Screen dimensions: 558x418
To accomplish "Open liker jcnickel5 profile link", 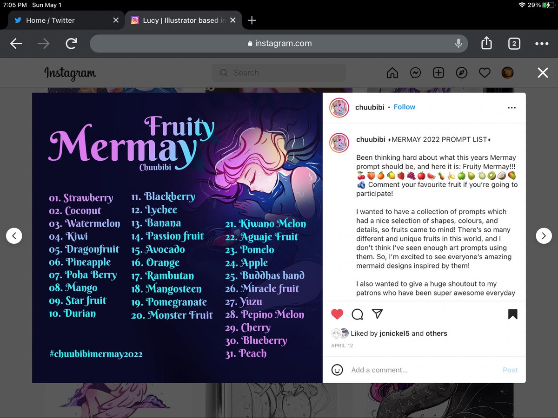I will (x=393, y=333).
